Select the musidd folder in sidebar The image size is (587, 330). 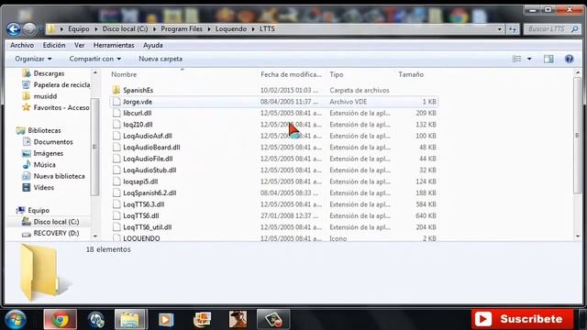click(45, 96)
